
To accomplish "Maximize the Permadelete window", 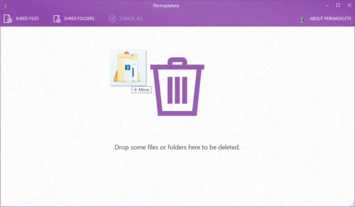I will tap(338, 6).
